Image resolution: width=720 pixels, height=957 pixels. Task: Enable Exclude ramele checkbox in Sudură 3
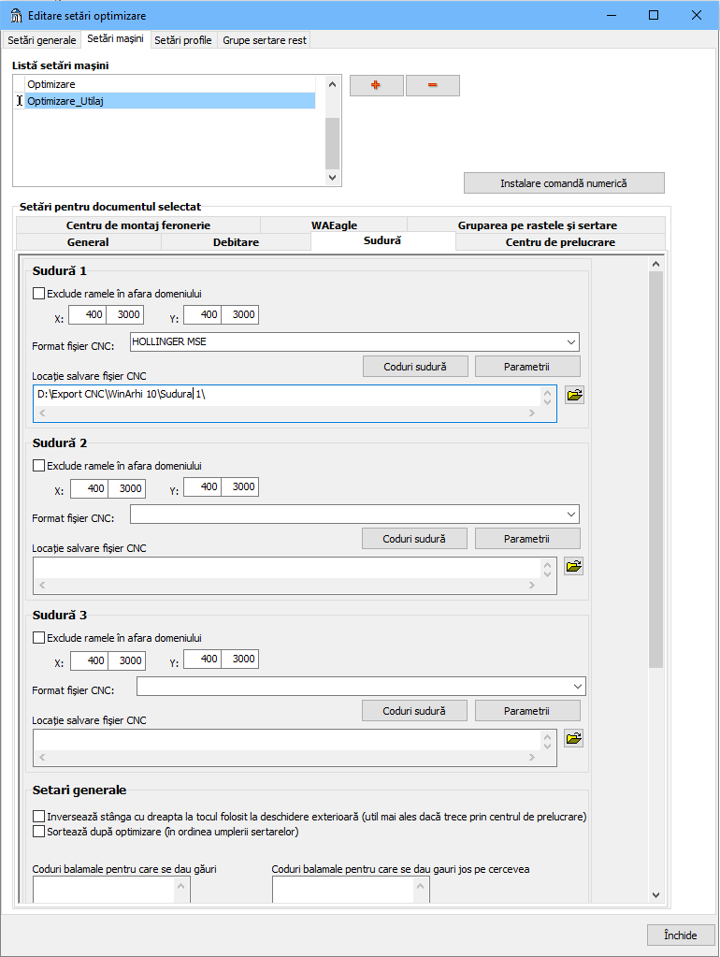pos(38,638)
